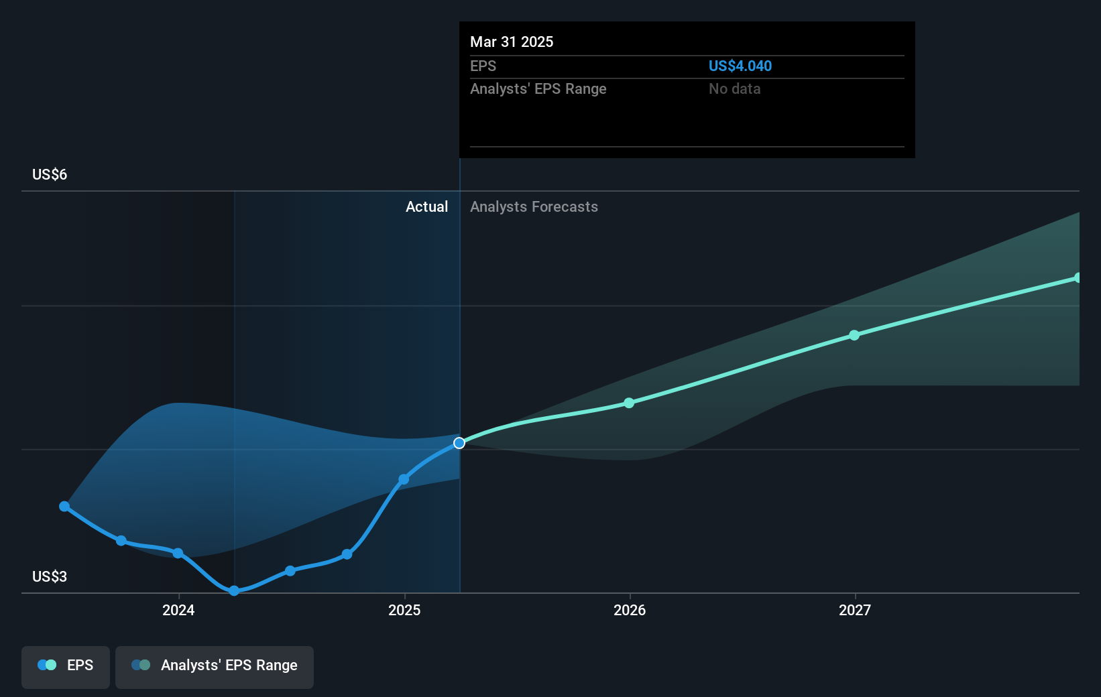Click the EPS legend color dots
Image resolution: width=1101 pixels, height=697 pixels.
(47, 665)
